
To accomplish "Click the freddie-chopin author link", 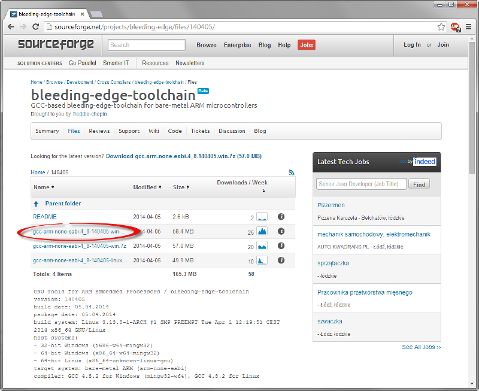I will pos(90,114).
